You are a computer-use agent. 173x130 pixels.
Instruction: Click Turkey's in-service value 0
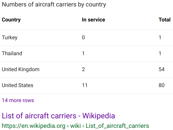tap(83, 37)
